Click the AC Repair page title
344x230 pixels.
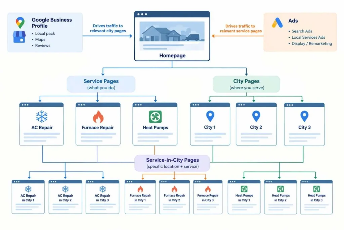click(x=42, y=128)
